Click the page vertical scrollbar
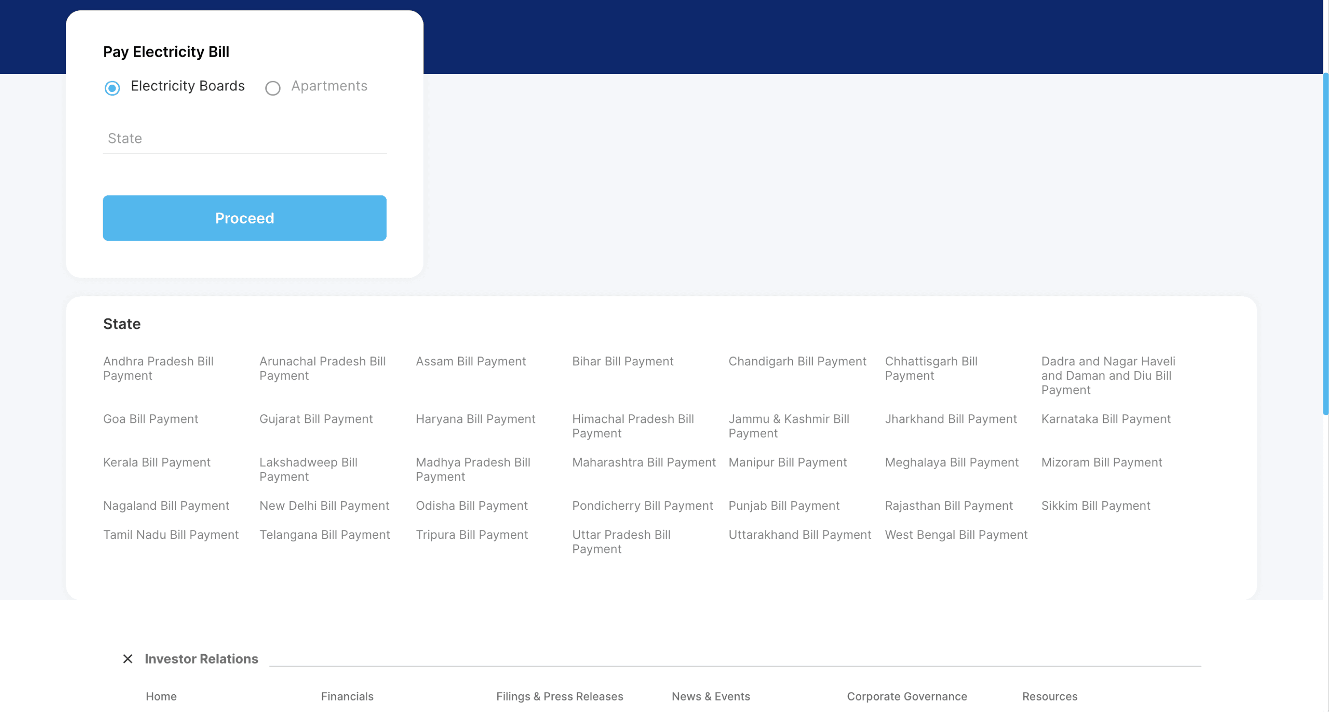The width and height of the screenshot is (1331, 713). coord(1326,243)
